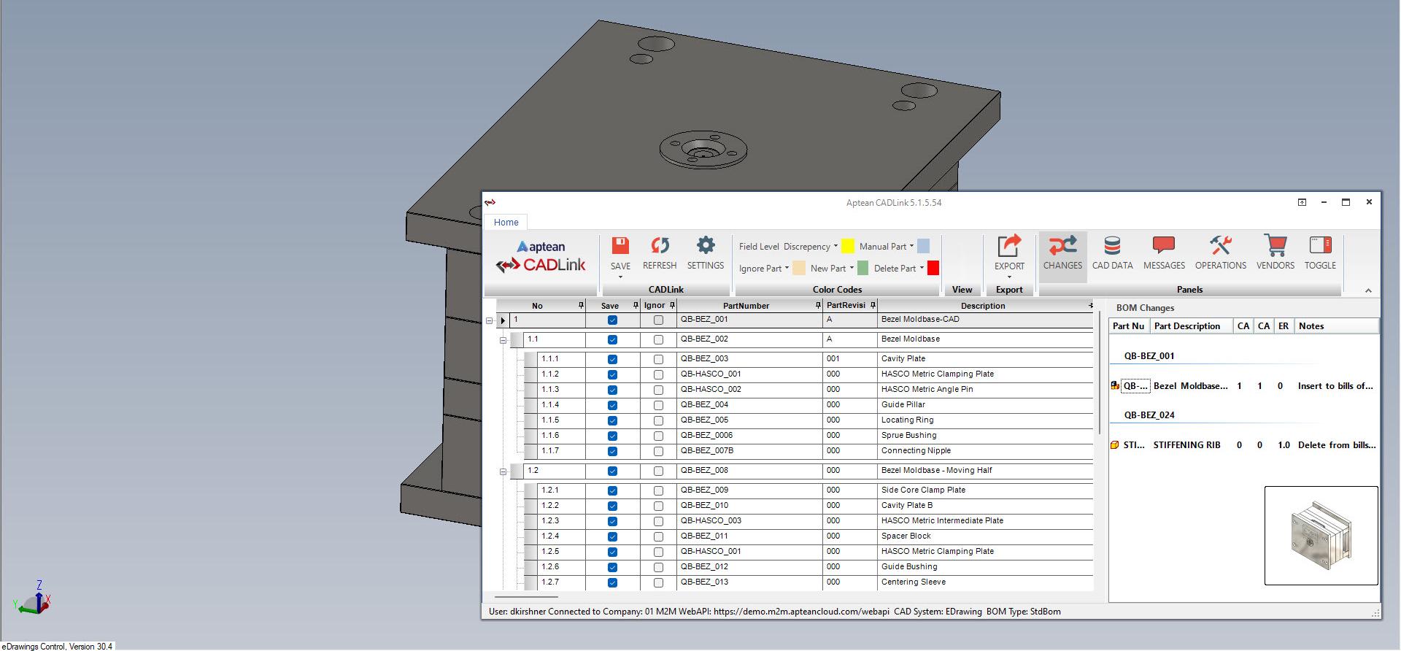Click the PartNumber column header
This screenshot has height=651, width=1401.
(746, 306)
